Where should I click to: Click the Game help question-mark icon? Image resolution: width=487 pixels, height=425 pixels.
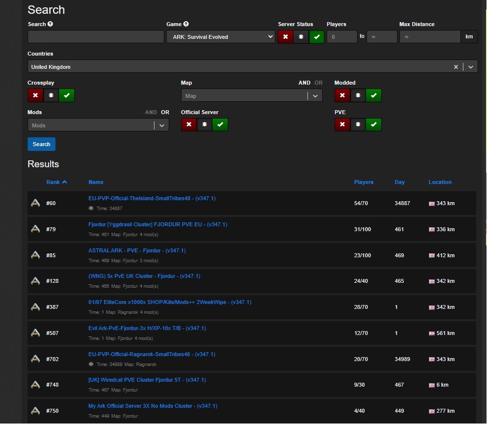[186, 24]
